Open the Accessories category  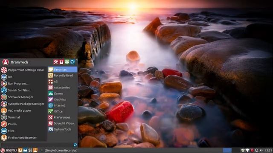pos(63,88)
